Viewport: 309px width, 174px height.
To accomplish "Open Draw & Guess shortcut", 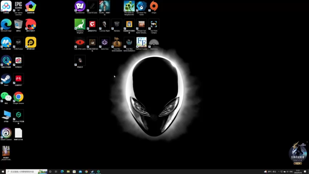I will click(92, 7).
